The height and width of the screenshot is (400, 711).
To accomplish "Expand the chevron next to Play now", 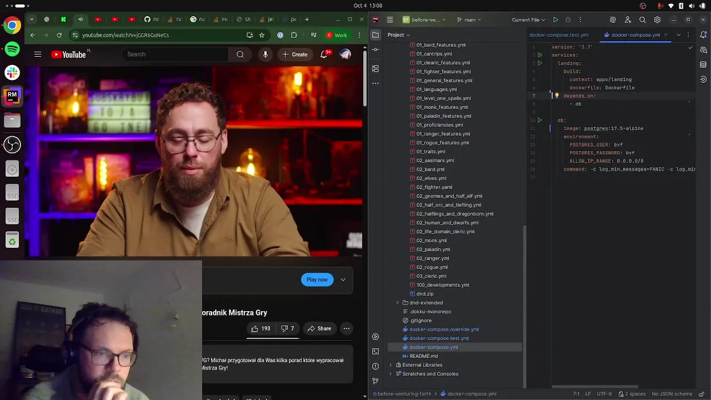I will point(343,279).
